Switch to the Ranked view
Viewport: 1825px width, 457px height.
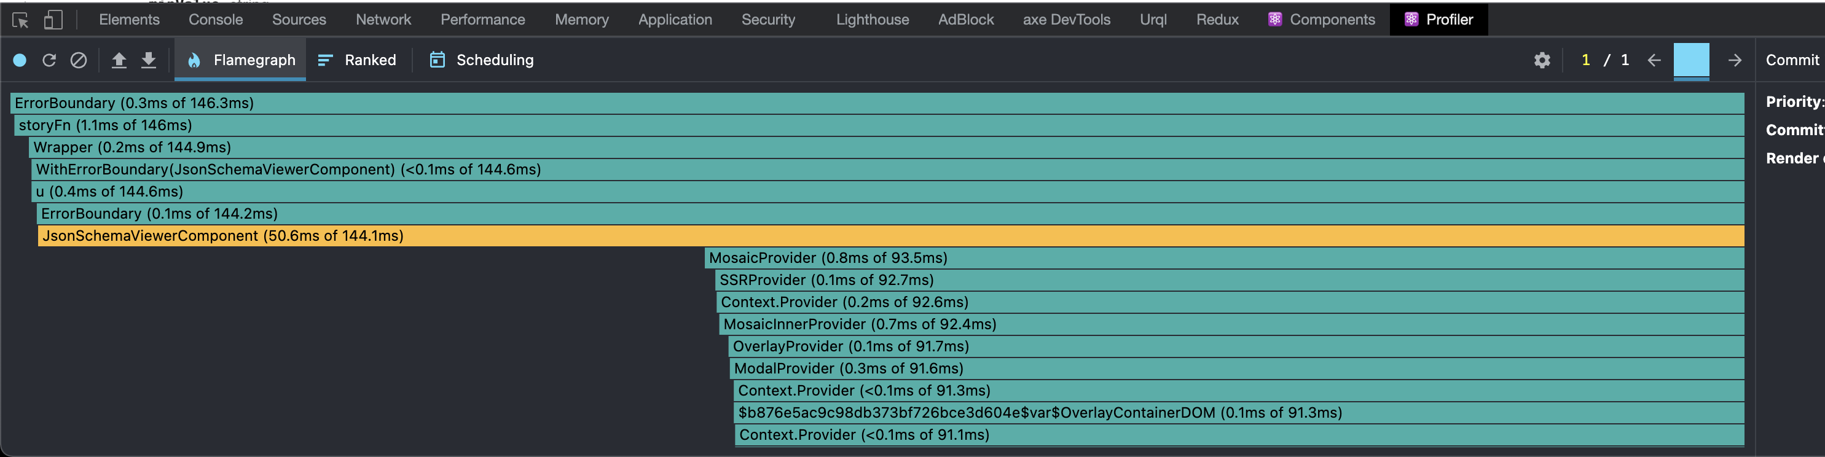coord(357,60)
